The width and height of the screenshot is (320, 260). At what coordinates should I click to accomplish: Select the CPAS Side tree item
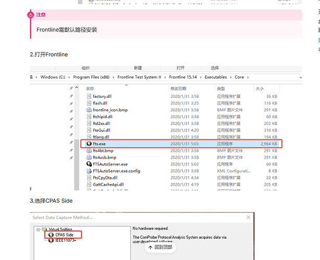[64, 235]
